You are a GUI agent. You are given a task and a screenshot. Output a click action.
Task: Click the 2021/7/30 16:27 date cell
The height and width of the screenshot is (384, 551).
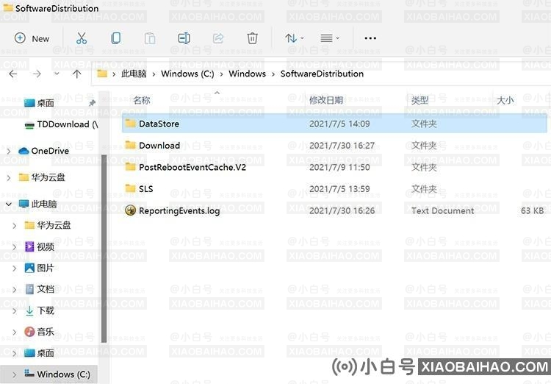342,146
